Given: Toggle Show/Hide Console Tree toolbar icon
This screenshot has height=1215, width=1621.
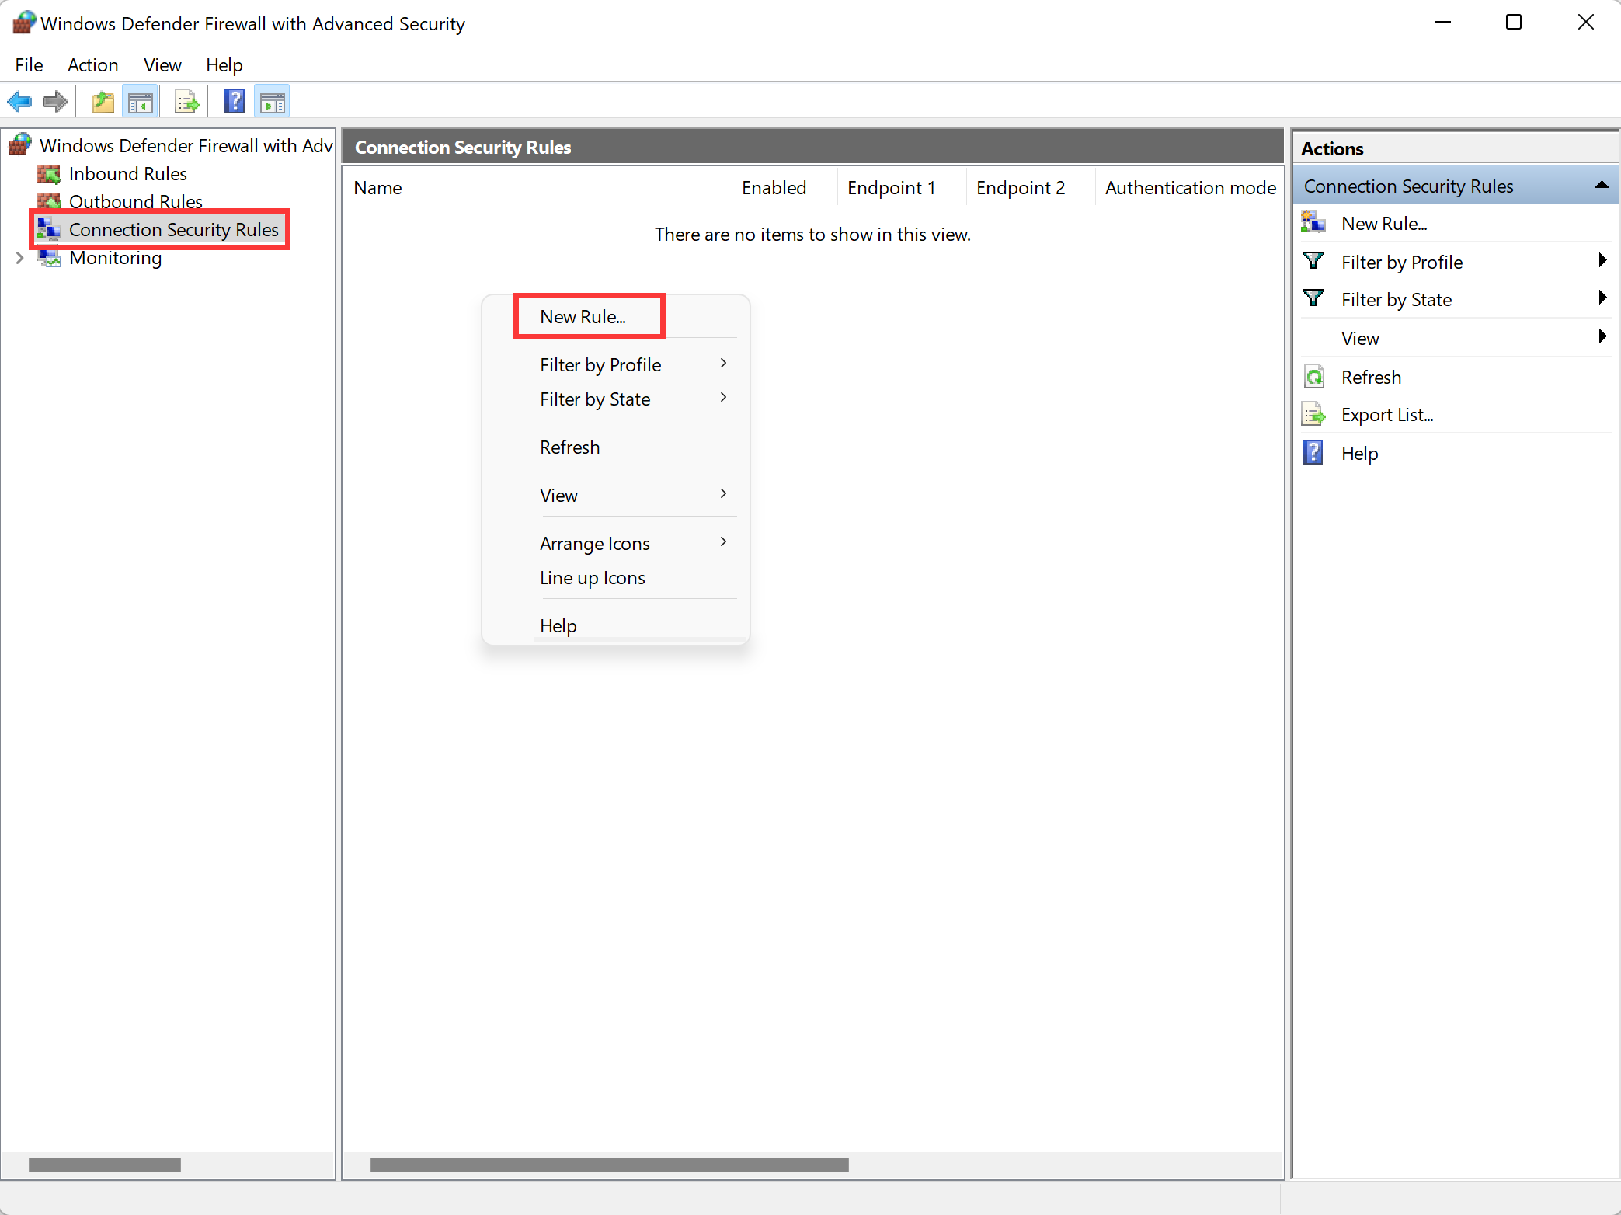Looking at the screenshot, I should tap(141, 102).
